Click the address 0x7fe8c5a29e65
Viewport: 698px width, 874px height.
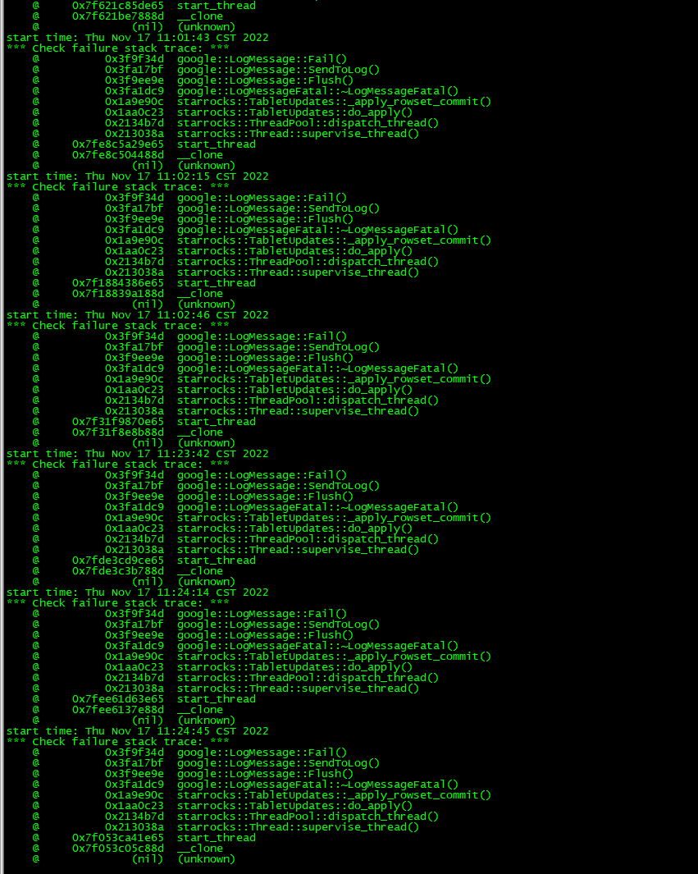[x=118, y=144]
